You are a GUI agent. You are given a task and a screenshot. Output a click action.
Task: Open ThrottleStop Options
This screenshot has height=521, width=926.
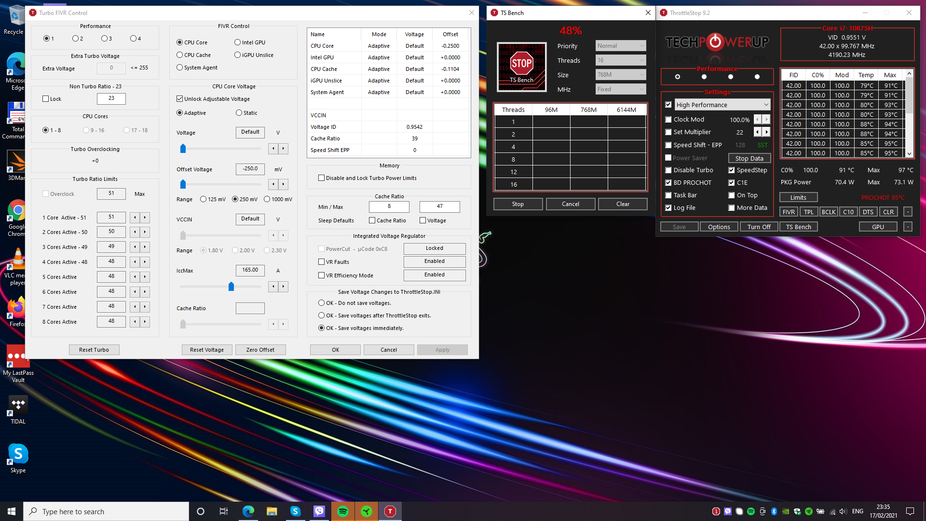[x=719, y=227]
